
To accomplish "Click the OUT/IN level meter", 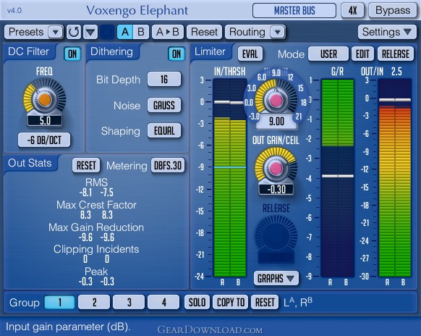I will point(395,177).
